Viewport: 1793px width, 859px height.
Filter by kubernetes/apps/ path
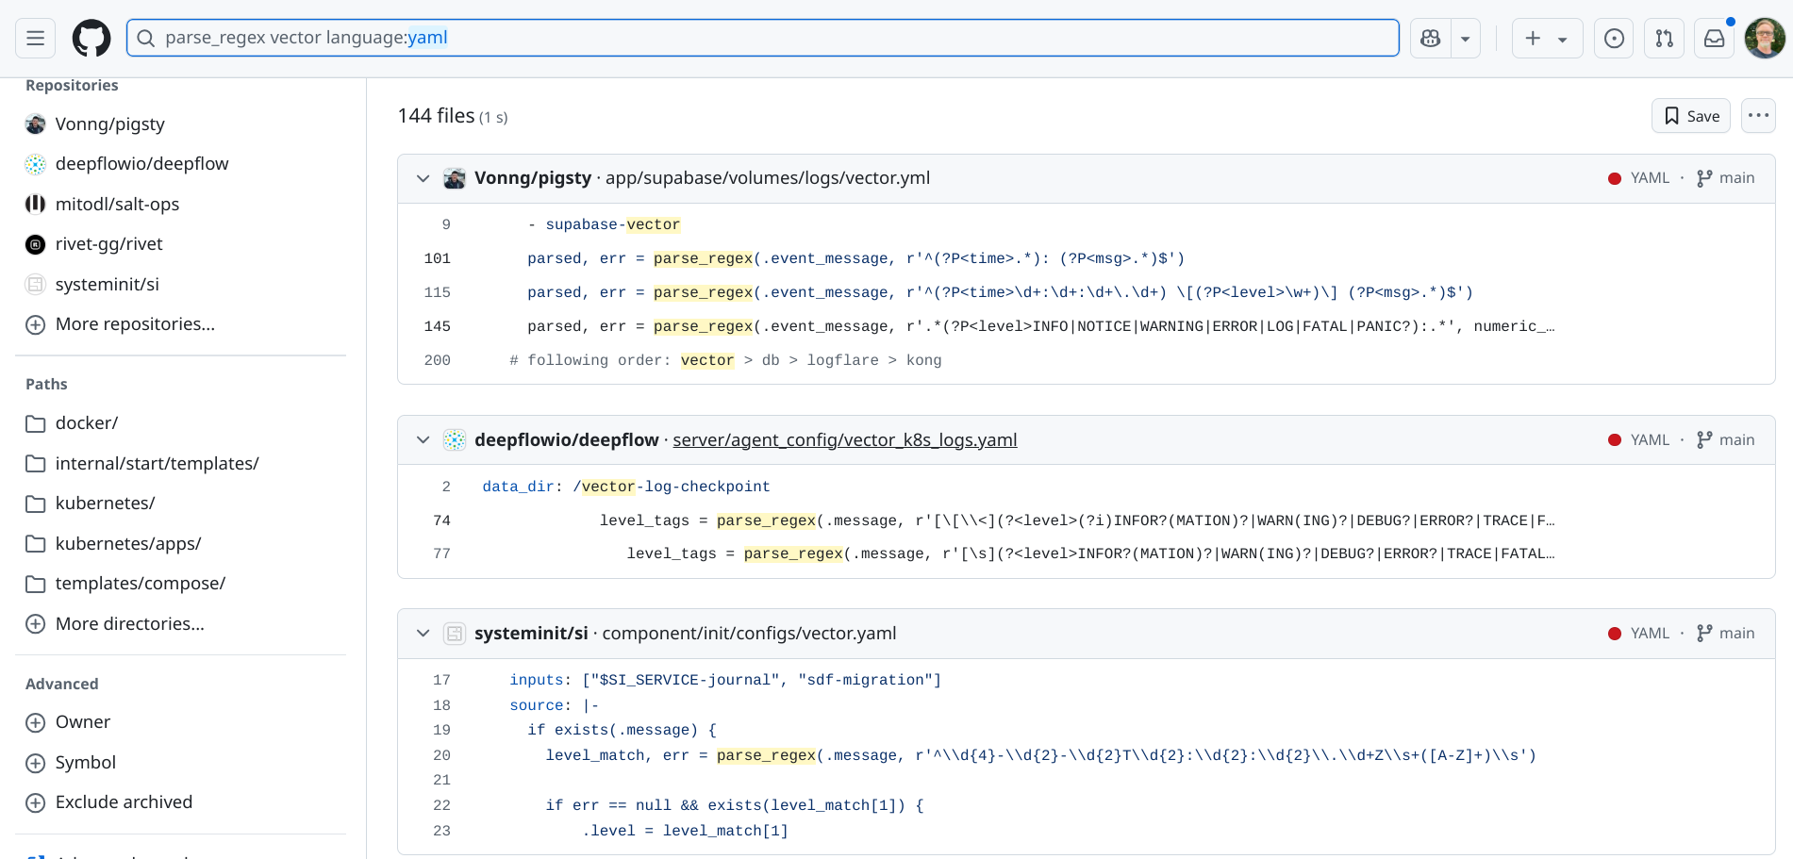(x=128, y=544)
